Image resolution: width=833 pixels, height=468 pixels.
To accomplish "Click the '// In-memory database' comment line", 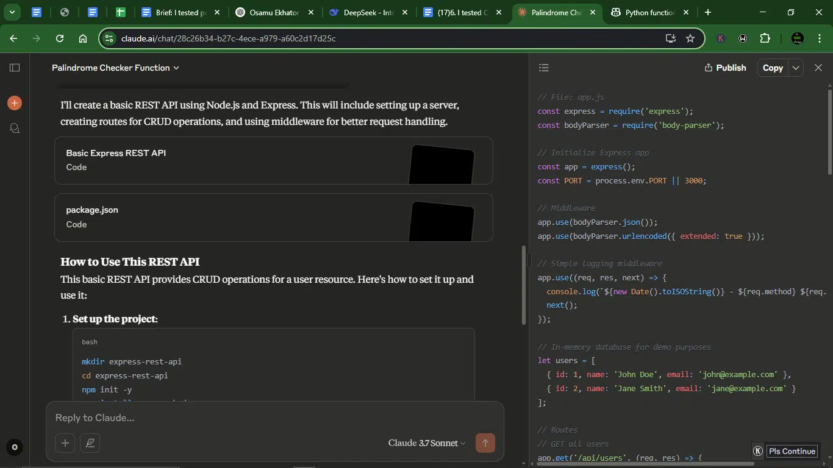I will coord(624,347).
